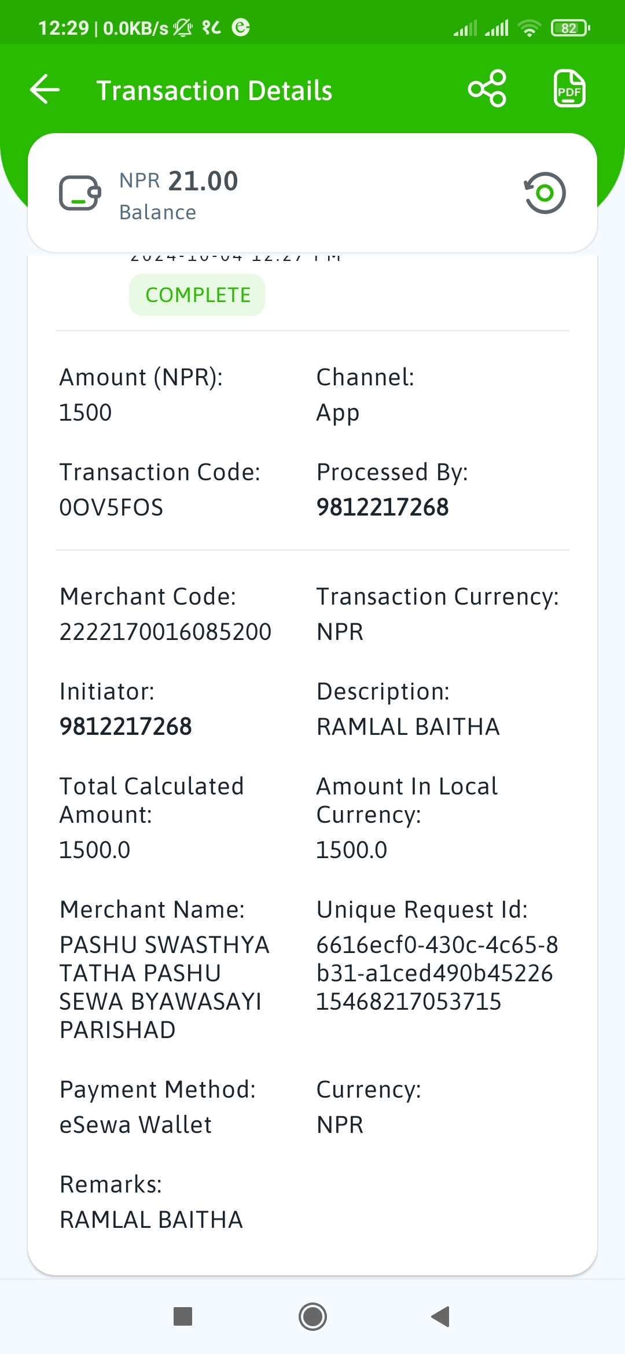Tap the Transaction Details title
The height and width of the screenshot is (1354, 625).
pos(214,91)
